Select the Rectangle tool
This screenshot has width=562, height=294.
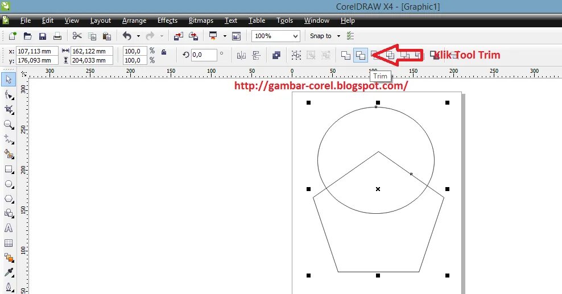(x=9, y=169)
